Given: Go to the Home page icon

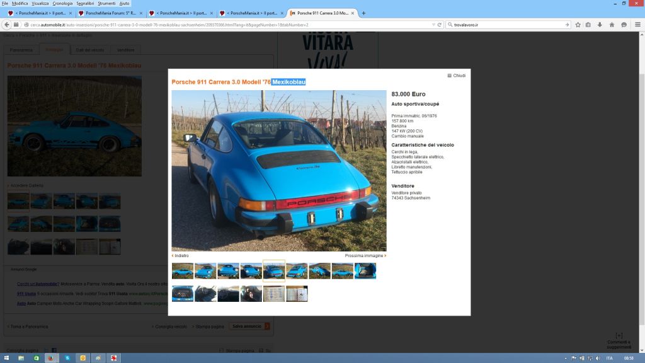Looking at the screenshot, I should [x=612, y=25].
